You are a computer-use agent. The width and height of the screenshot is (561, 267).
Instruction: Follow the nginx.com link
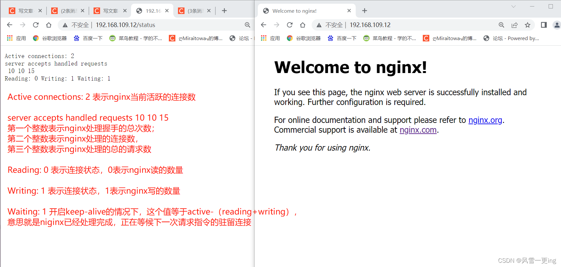(418, 130)
